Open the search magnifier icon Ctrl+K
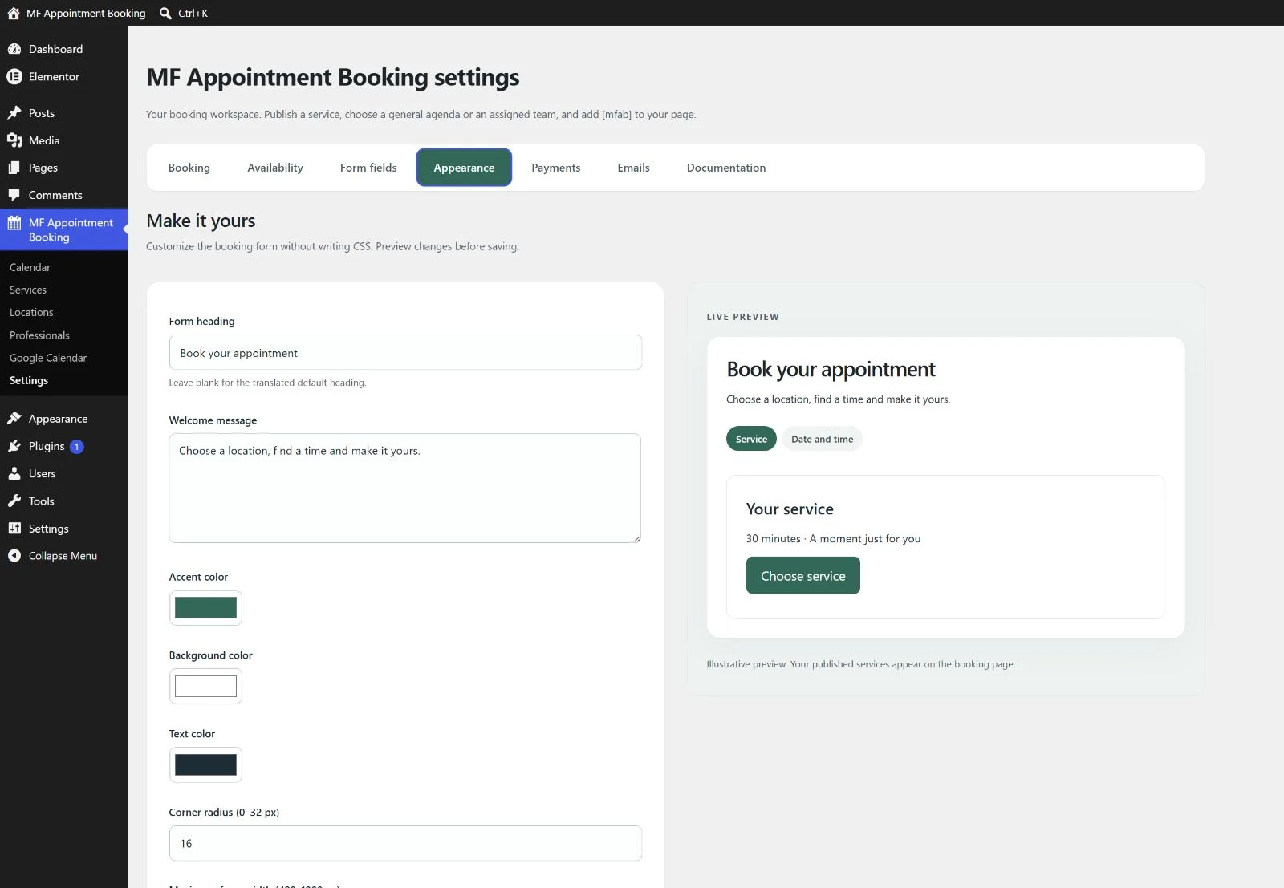This screenshot has height=888, width=1284. point(165,13)
